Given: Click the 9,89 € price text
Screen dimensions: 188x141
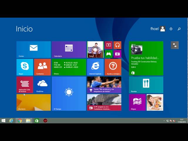Looking at the screenshot, I should (x=133, y=67).
